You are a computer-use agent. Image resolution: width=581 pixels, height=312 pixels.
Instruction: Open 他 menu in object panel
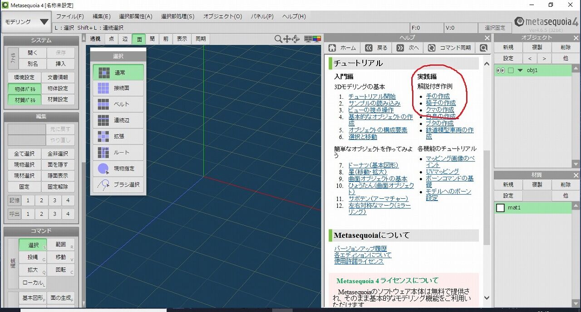point(566,58)
